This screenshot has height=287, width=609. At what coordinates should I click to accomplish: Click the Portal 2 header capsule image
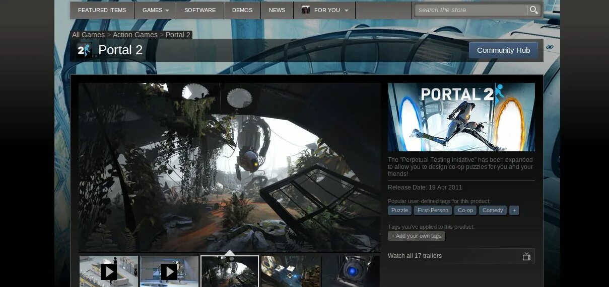[461, 117]
